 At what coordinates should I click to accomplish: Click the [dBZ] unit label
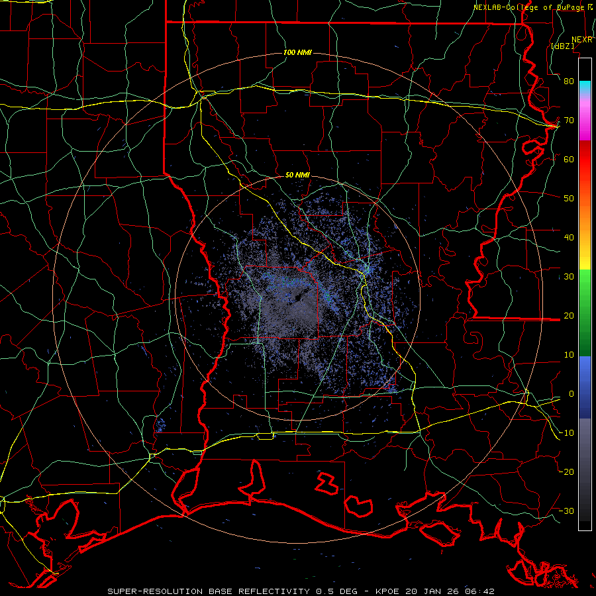562,46
